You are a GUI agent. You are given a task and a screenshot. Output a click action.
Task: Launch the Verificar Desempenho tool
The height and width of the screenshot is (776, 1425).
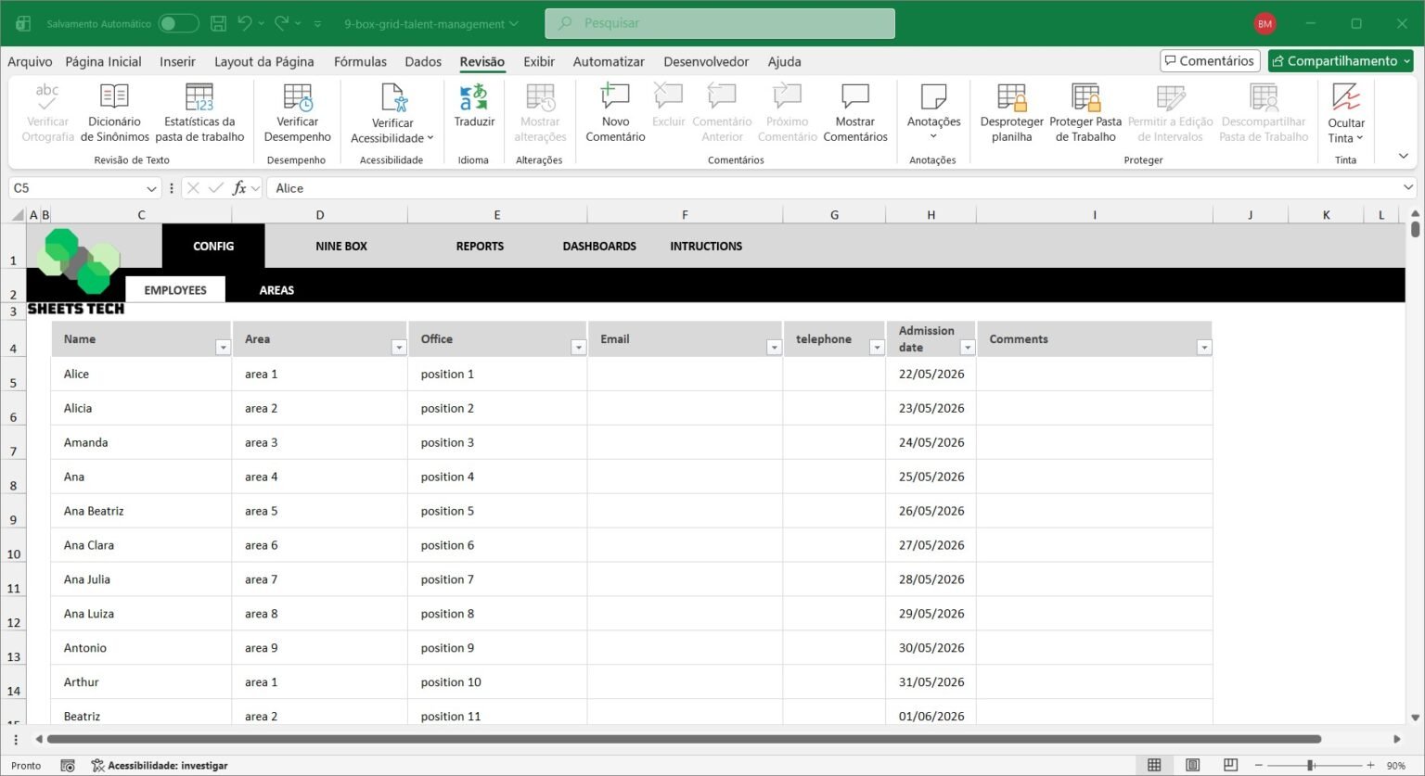pos(297,112)
